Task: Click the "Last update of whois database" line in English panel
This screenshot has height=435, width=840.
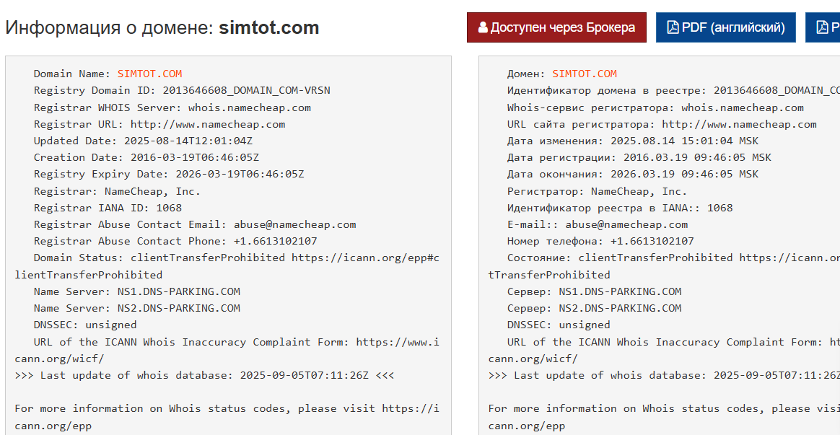Action: coord(204,375)
